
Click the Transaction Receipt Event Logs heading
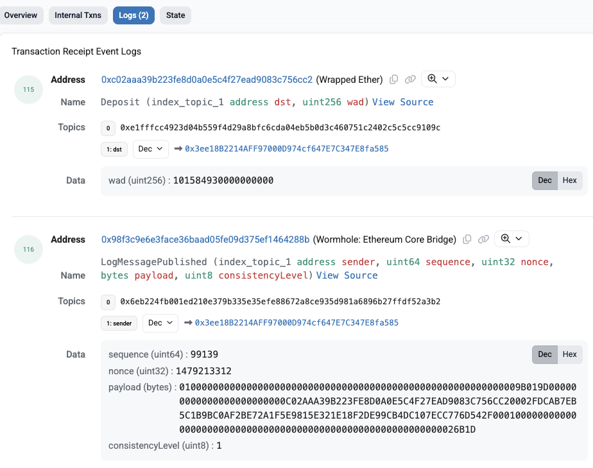coord(76,51)
